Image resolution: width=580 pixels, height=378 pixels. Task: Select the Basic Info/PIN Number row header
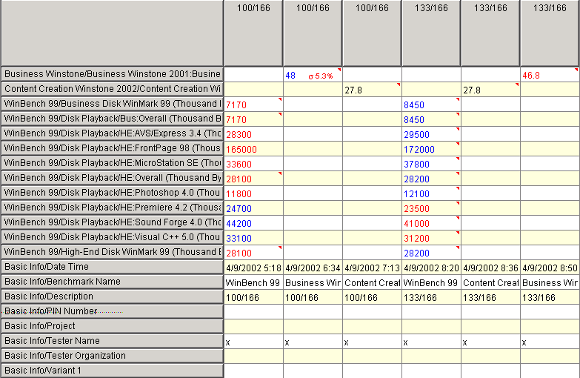click(112, 311)
